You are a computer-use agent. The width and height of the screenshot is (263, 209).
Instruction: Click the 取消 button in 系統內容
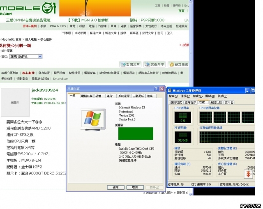point(135,187)
